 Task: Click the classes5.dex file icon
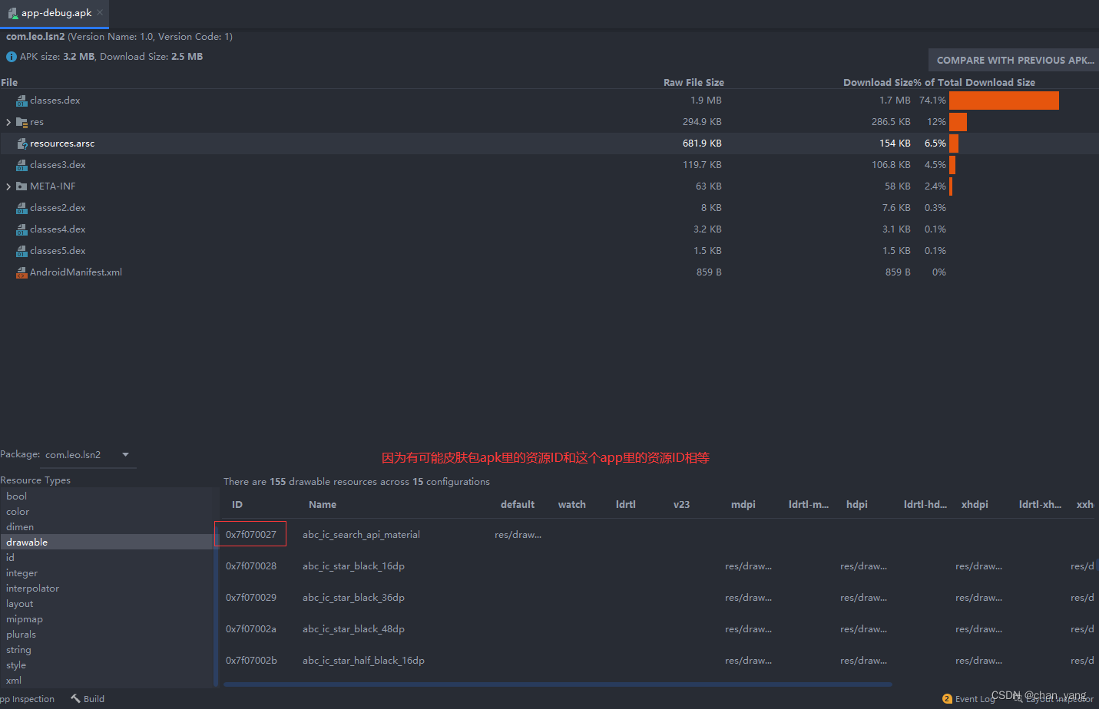[22, 251]
